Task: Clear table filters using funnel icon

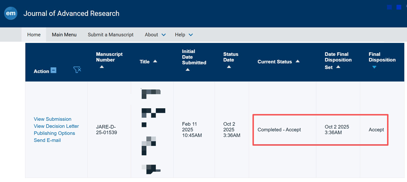Action: [77, 70]
